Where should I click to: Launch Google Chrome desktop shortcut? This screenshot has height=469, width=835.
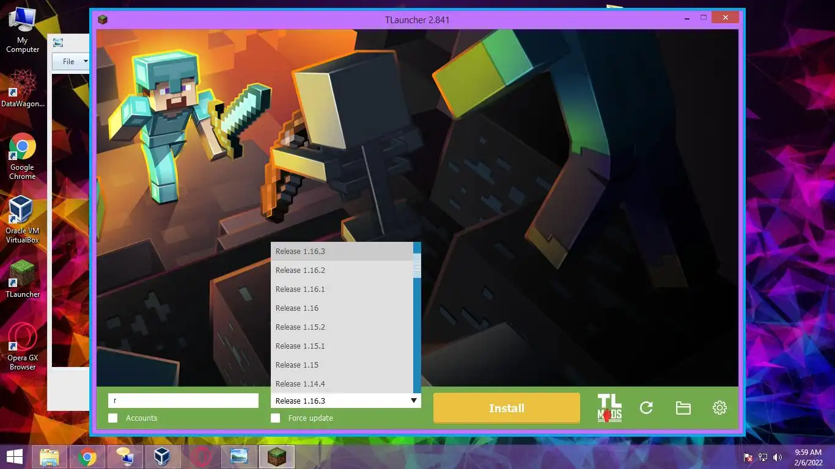[x=23, y=156]
